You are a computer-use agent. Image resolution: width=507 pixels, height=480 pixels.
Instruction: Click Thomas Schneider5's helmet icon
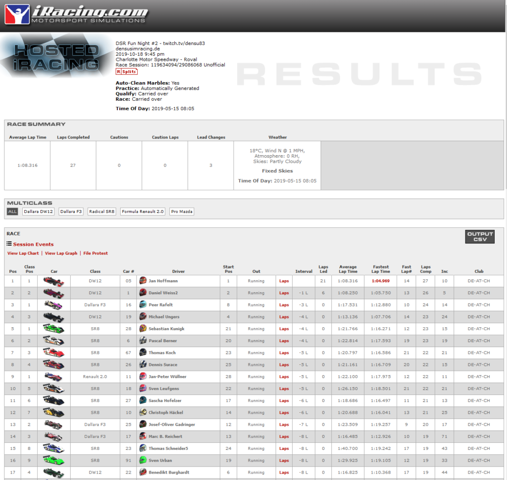tap(143, 448)
